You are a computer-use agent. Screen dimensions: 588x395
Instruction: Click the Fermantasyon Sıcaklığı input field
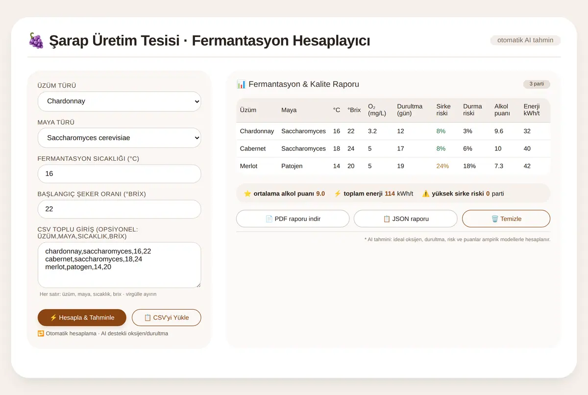coord(120,174)
